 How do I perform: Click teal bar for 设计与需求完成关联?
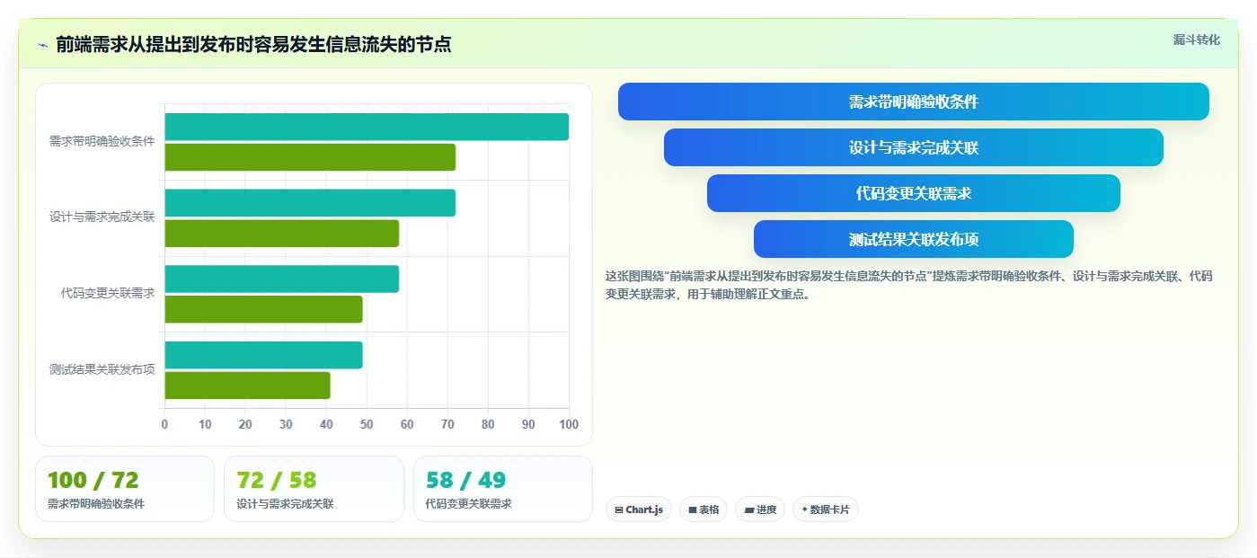click(x=310, y=203)
